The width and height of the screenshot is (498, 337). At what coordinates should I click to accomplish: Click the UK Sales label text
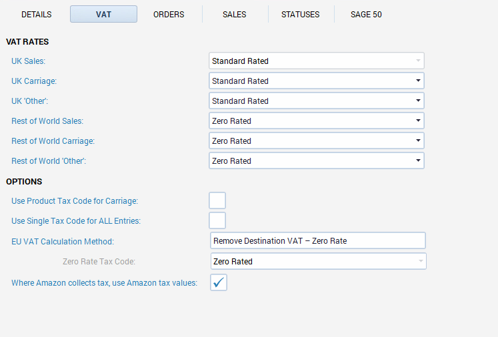[x=28, y=61]
